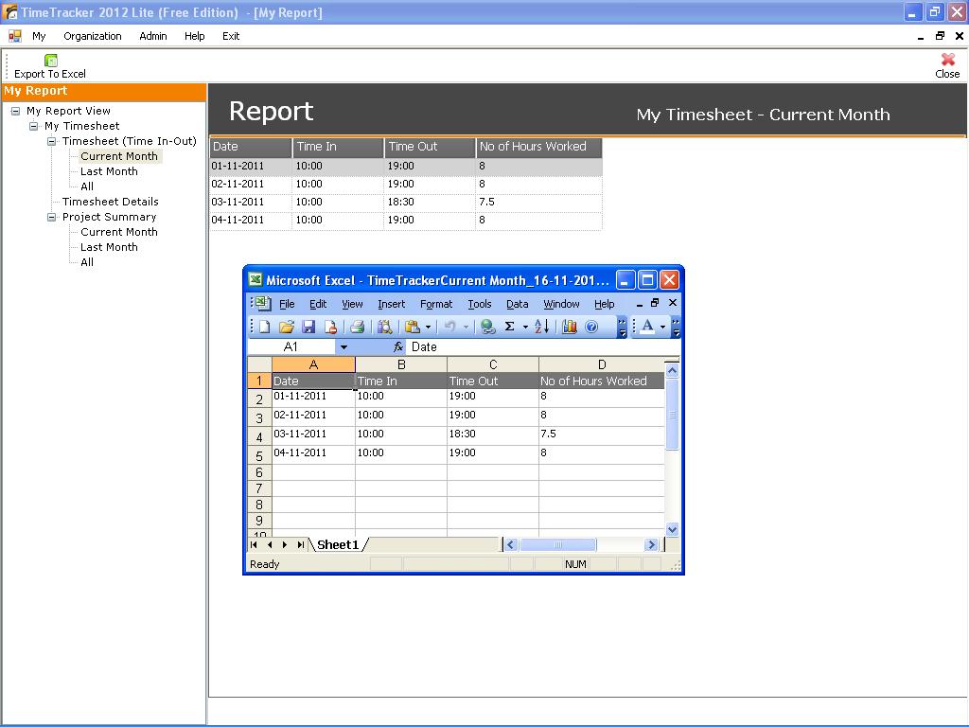
Task: Select Timesheet Details tree item
Action: (x=111, y=202)
